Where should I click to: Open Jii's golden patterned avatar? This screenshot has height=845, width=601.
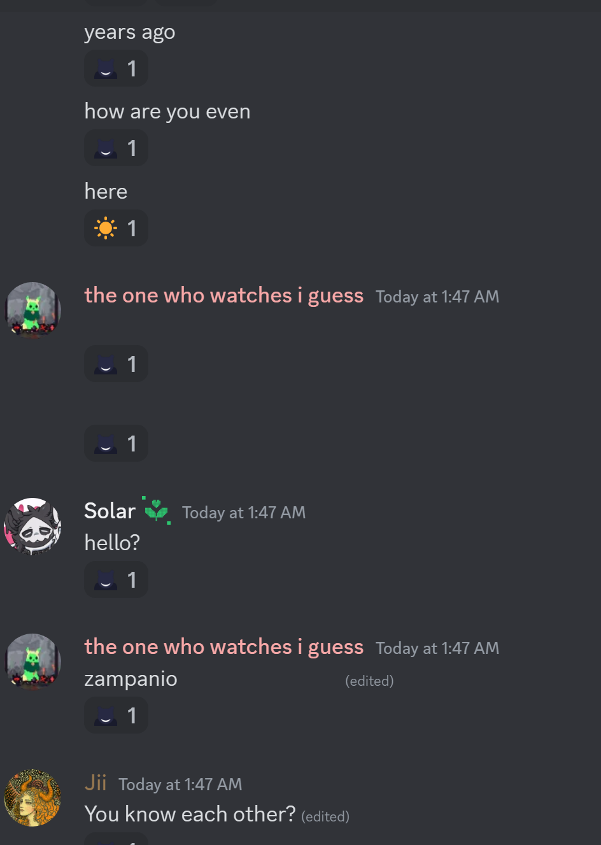point(32,798)
